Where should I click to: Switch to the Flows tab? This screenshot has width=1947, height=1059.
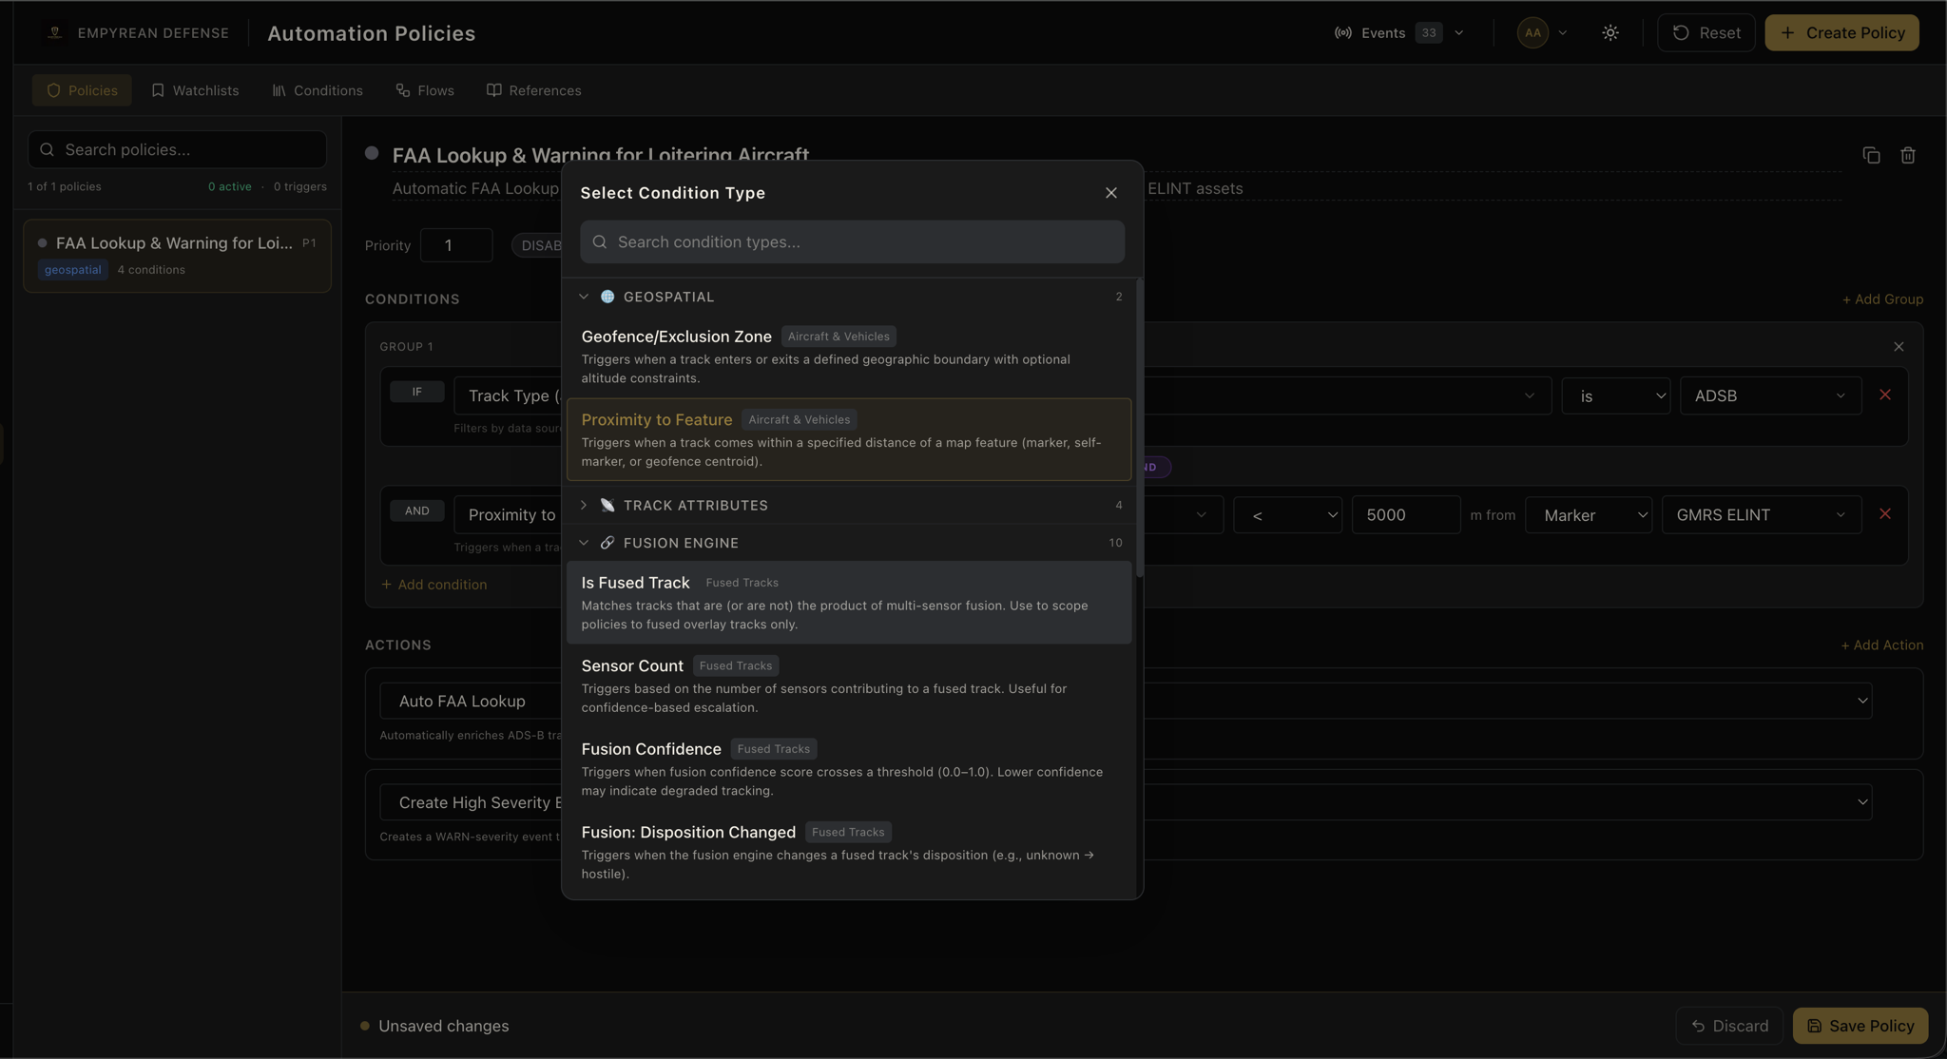[x=425, y=90]
